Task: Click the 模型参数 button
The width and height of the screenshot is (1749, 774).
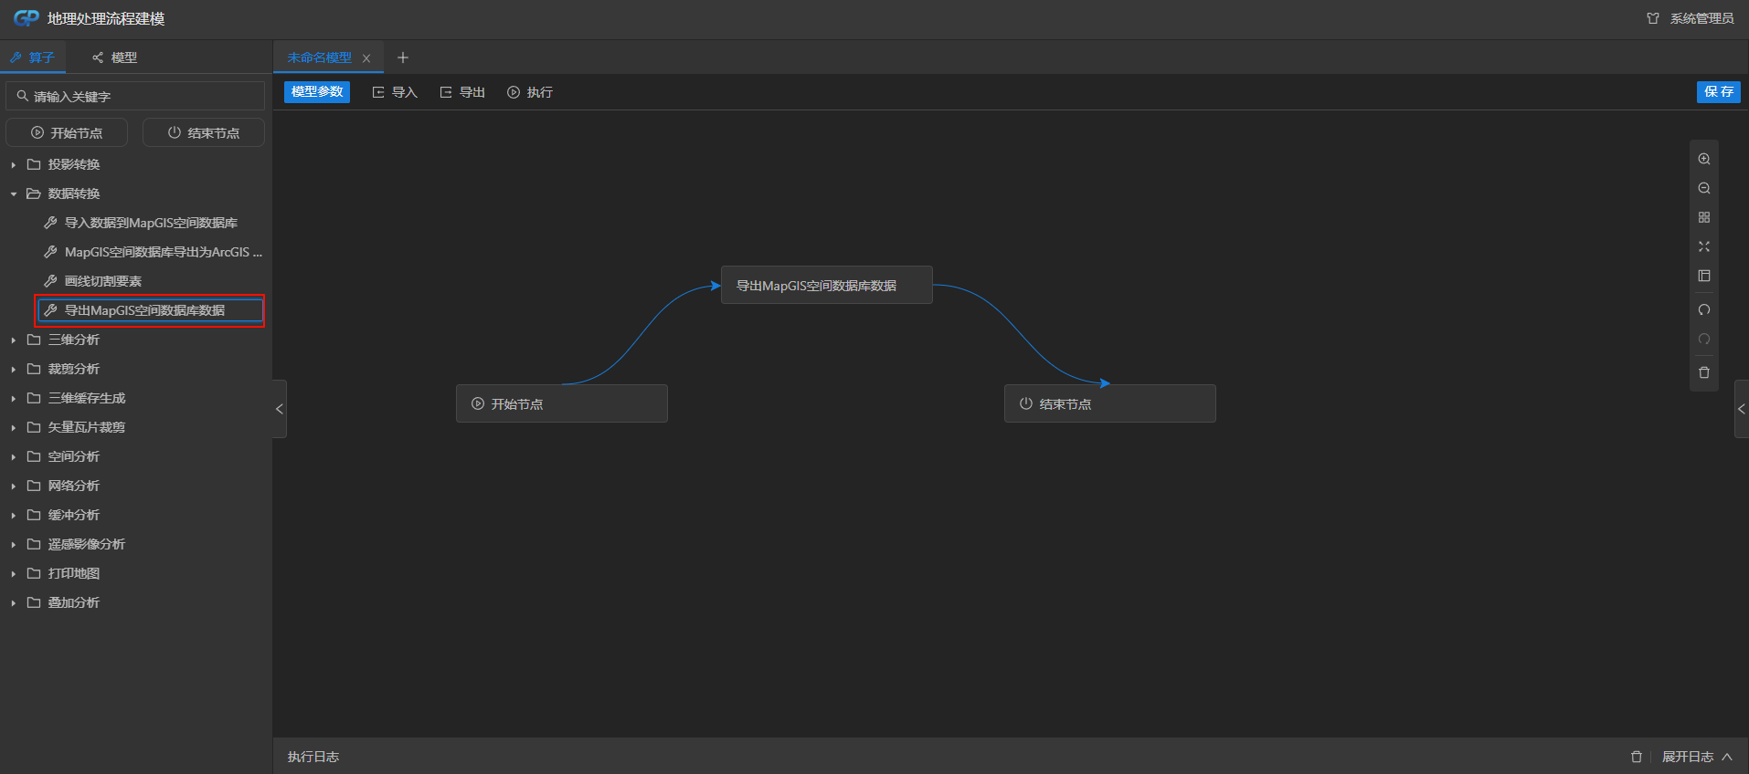Action: [317, 92]
